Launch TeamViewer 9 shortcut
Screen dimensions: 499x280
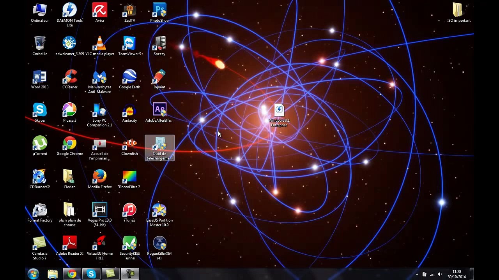point(129,46)
